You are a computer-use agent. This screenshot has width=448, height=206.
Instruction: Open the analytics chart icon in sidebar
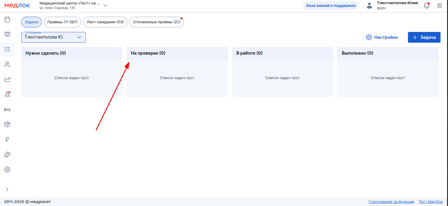point(7,79)
